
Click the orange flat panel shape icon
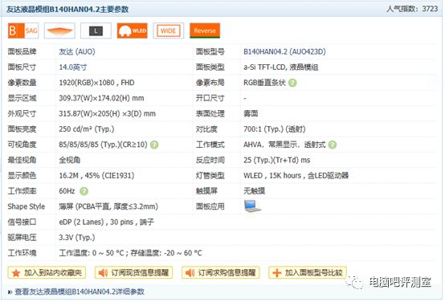[59, 31]
